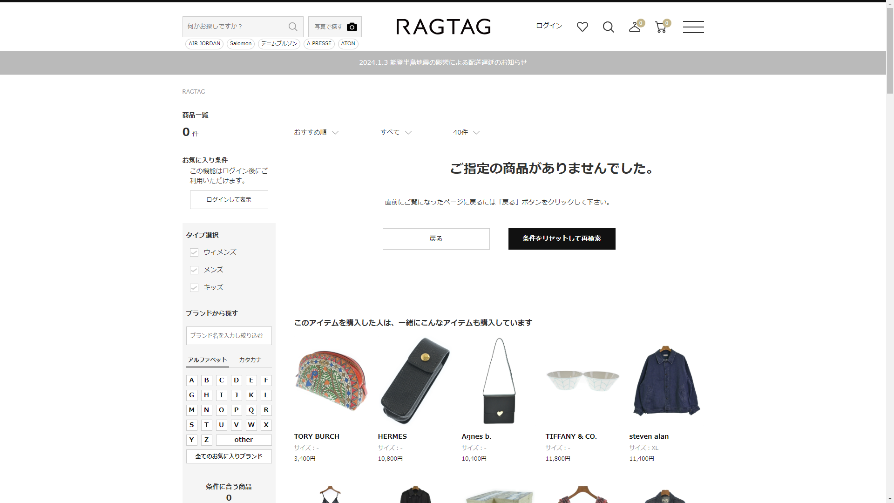Click brand name filter input field

229,335
